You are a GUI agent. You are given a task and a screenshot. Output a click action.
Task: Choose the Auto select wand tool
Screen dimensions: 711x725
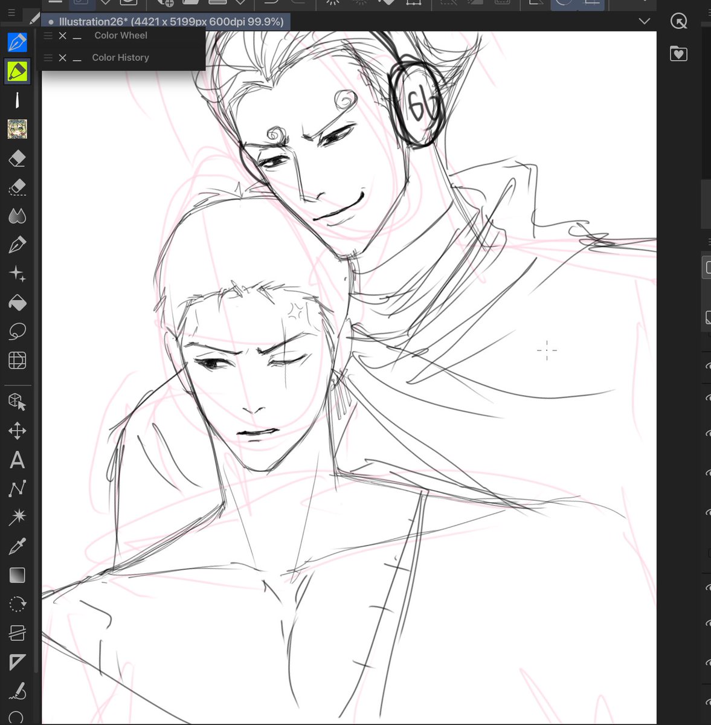pyautogui.click(x=17, y=517)
